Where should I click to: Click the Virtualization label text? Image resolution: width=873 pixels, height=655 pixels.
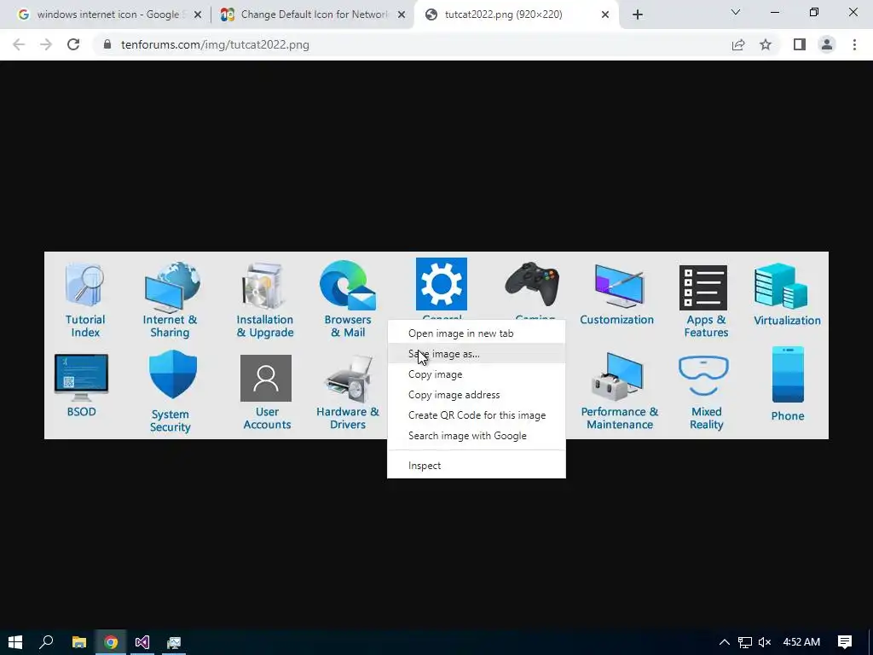pyautogui.click(x=787, y=321)
